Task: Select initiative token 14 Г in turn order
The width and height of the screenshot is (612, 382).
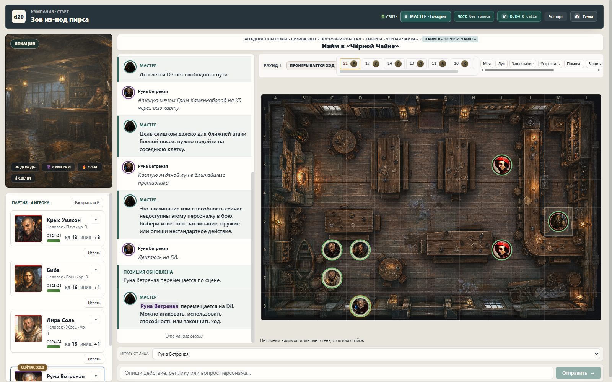Action: (x=394, y=63)
